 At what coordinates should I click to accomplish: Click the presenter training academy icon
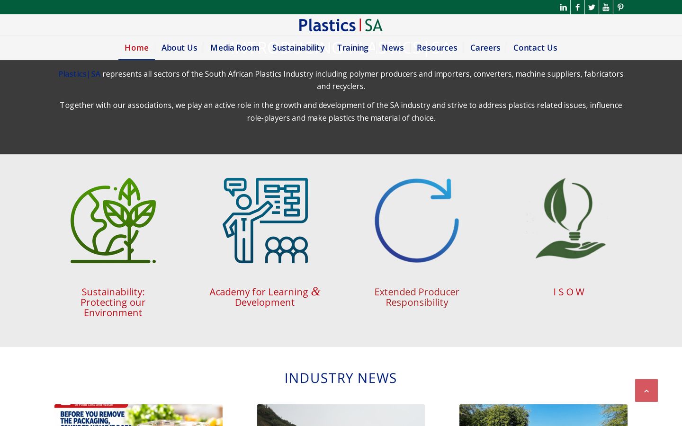[265, 221]
